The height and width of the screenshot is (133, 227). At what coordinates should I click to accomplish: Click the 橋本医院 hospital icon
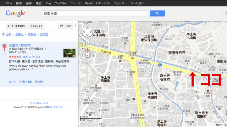coord(90,115)
